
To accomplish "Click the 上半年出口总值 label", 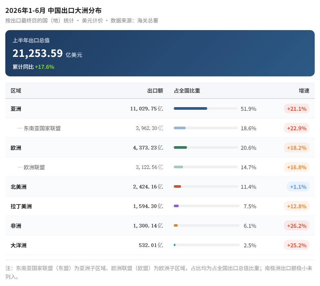I will coord(31,40).
